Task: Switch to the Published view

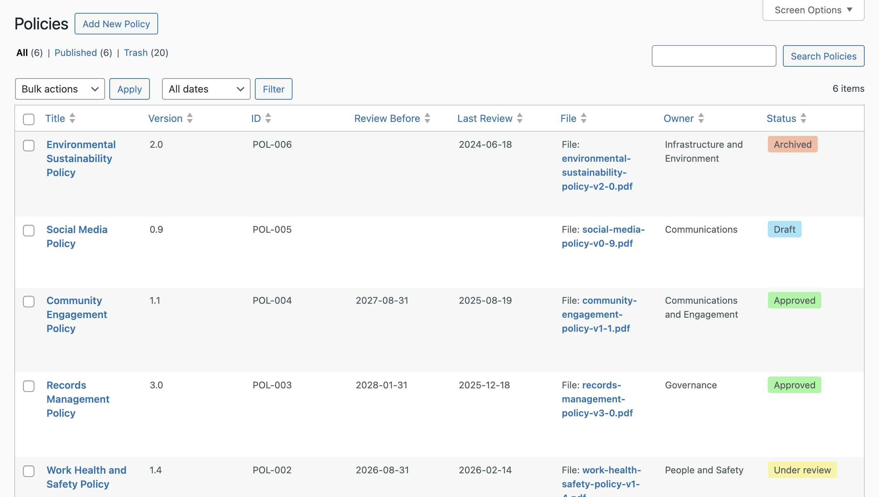Action: click(x=76, y=53)
